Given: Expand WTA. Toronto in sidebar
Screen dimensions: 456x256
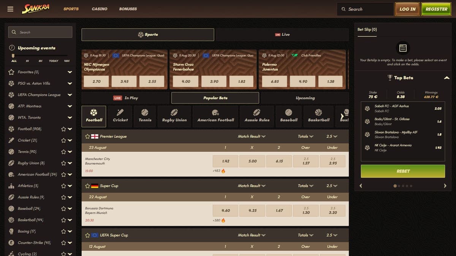Looking at the screenshot, I should click(x=70, y=118).
